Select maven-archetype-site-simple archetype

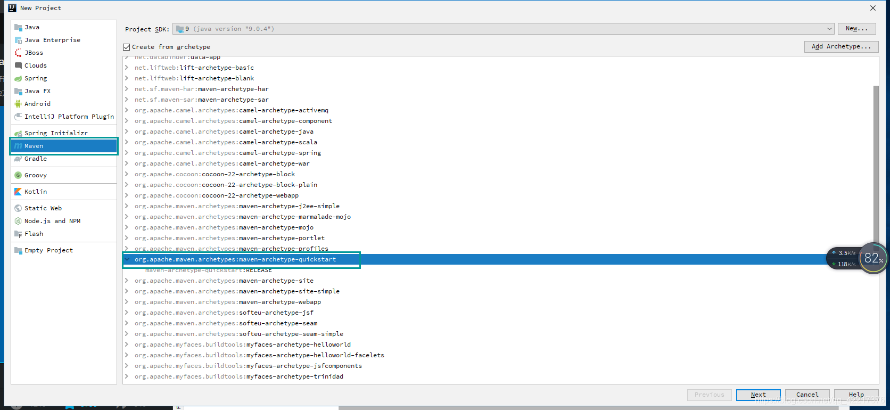237,291
